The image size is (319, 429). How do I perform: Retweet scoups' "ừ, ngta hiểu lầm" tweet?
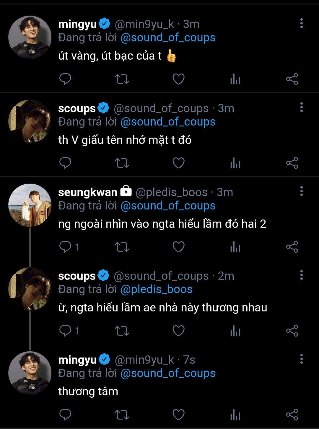click(122, 331)
